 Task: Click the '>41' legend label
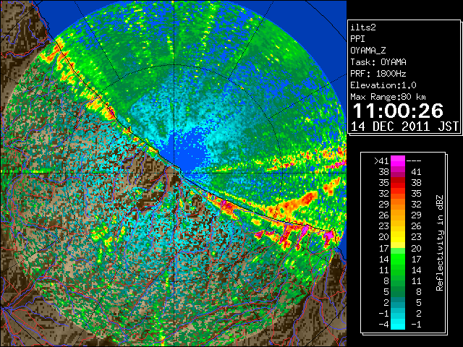[x=381, y=160]
